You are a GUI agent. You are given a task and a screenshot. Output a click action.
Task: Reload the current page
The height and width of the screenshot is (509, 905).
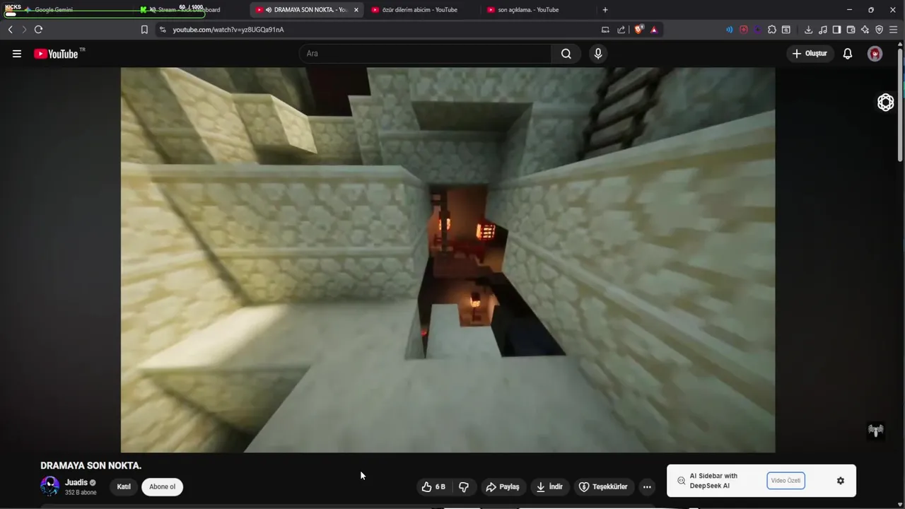38,30
